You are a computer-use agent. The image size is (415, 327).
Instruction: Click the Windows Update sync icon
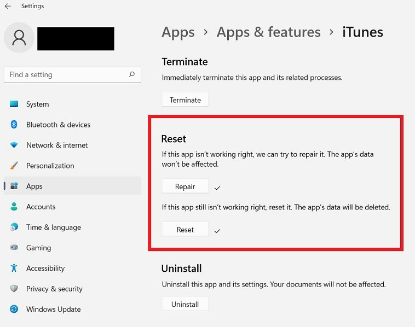tap(14, 309)
